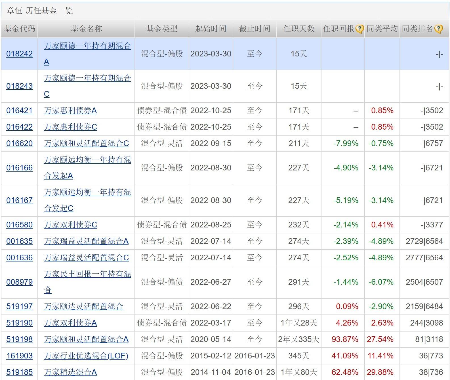Viewport: 450px width, 380px height.
Task: Click the 2729|6564 ranking cell
Action: 424,241
